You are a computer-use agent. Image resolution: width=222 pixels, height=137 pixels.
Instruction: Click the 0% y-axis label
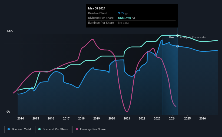click(8, 112)
